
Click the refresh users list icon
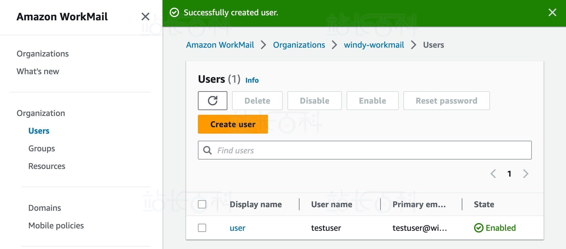pyautogui.click(x=212, y=101)
